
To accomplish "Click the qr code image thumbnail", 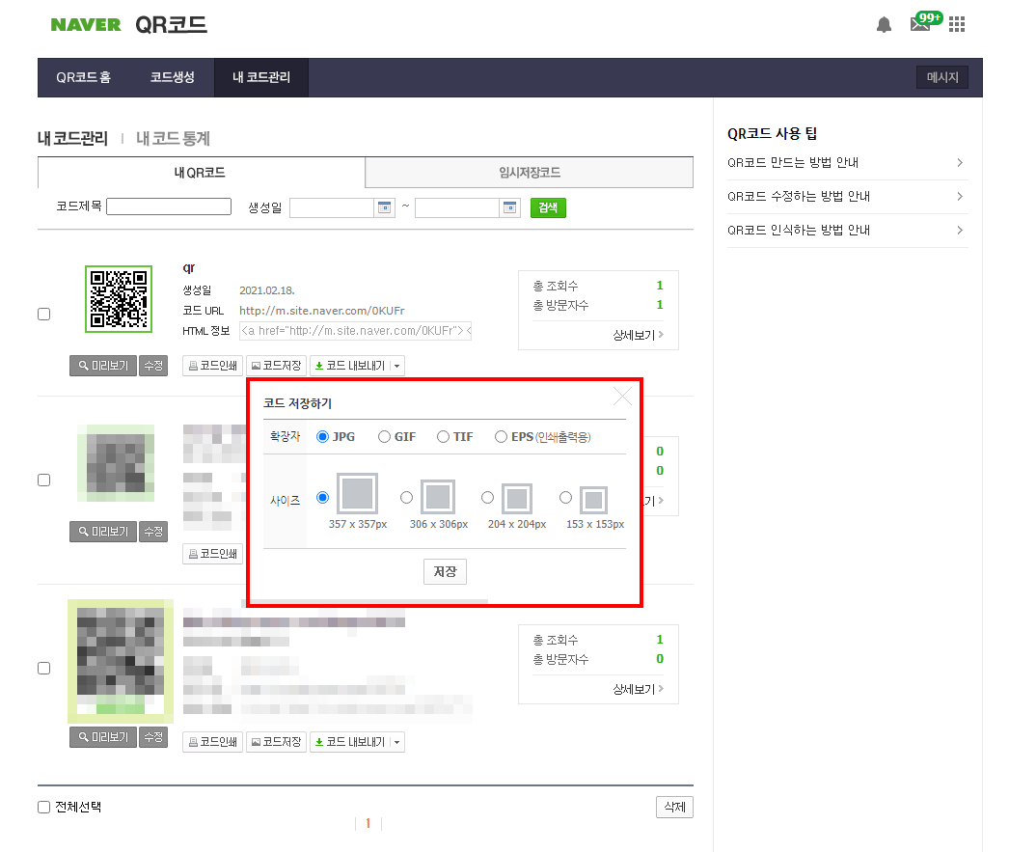I will tap(119, 299).
